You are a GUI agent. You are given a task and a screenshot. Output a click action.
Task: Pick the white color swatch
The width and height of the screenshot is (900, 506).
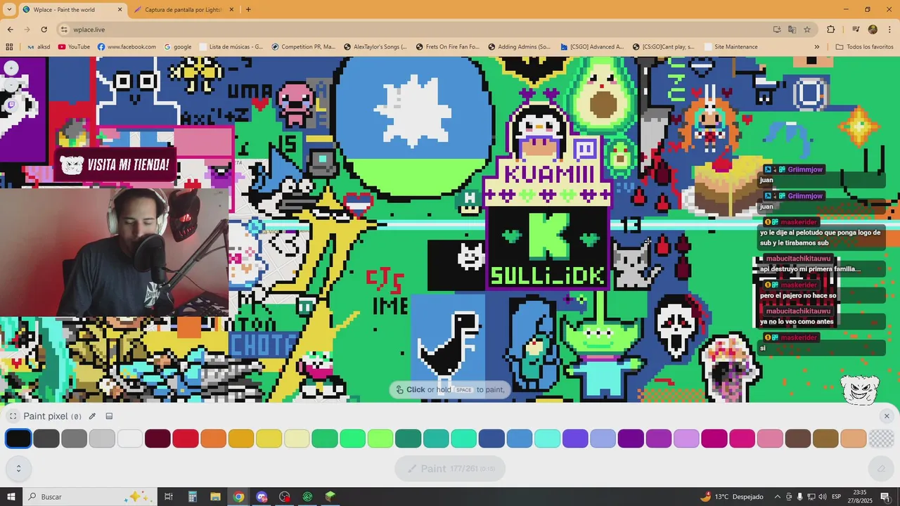(130, 439)
